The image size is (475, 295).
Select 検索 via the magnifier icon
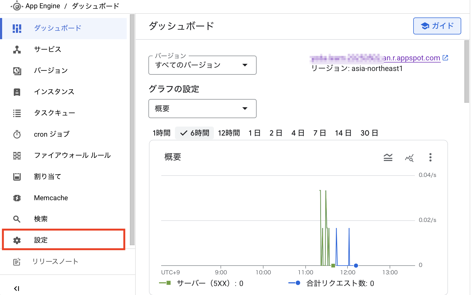(17, 219)
